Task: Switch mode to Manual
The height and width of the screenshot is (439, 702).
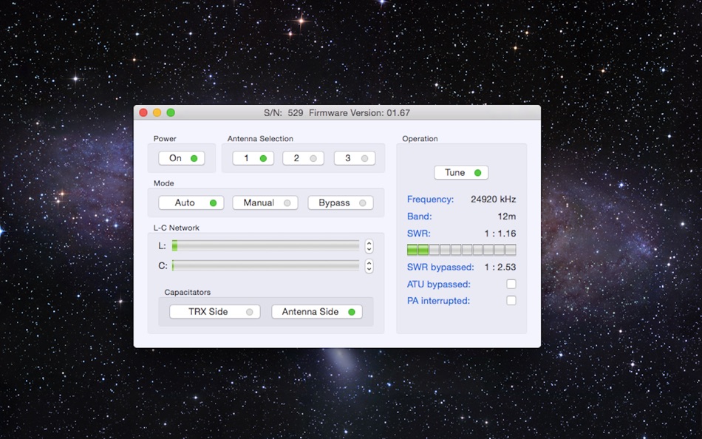Action: click(265, 203)
